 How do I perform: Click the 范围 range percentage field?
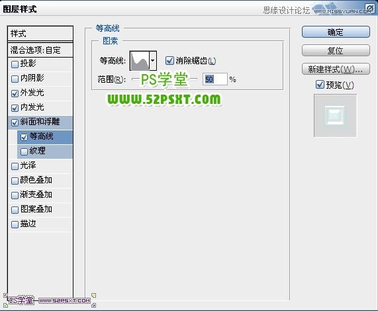tap(214, 79)
